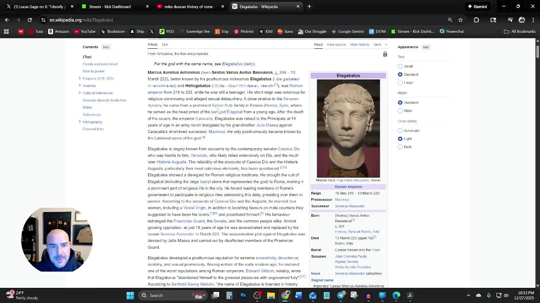Switch to the Lucas Gage on X tab
This screenshot has width=540, height=303.
40,6
